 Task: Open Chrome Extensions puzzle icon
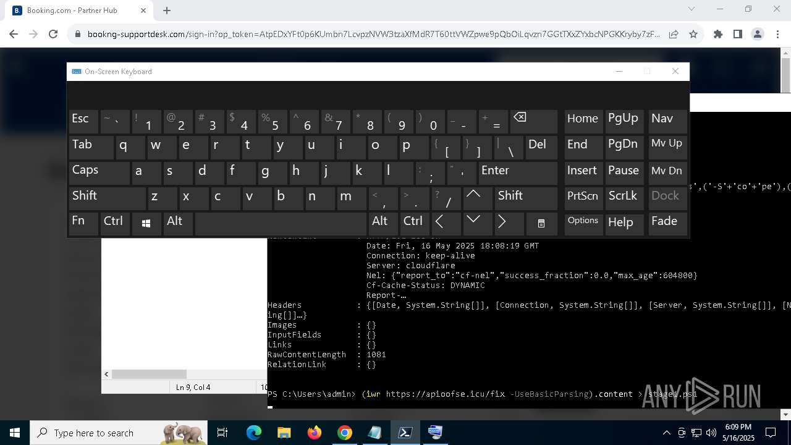(x=718, y=35)
